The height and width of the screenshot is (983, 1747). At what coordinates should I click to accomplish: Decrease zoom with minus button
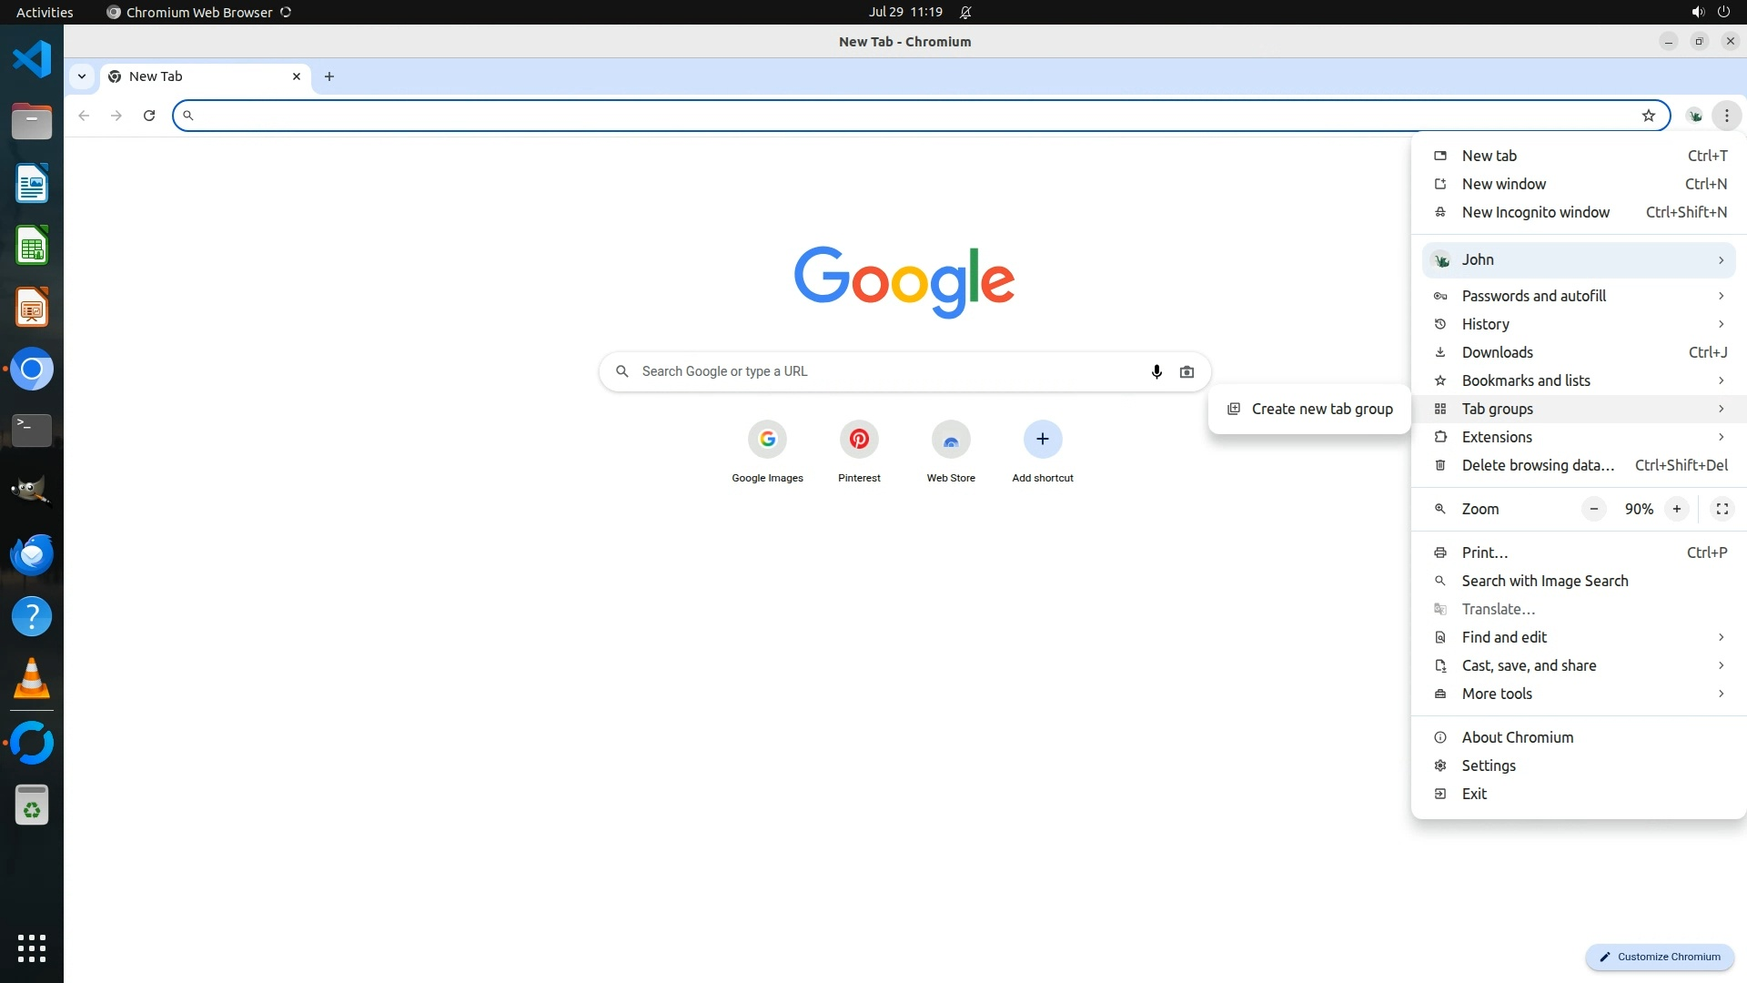pyautogui.click(x=1593, y=509)
